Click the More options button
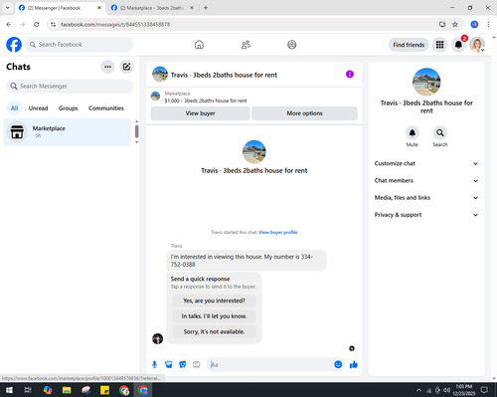 pyautogui.click(x=304, y=113)
